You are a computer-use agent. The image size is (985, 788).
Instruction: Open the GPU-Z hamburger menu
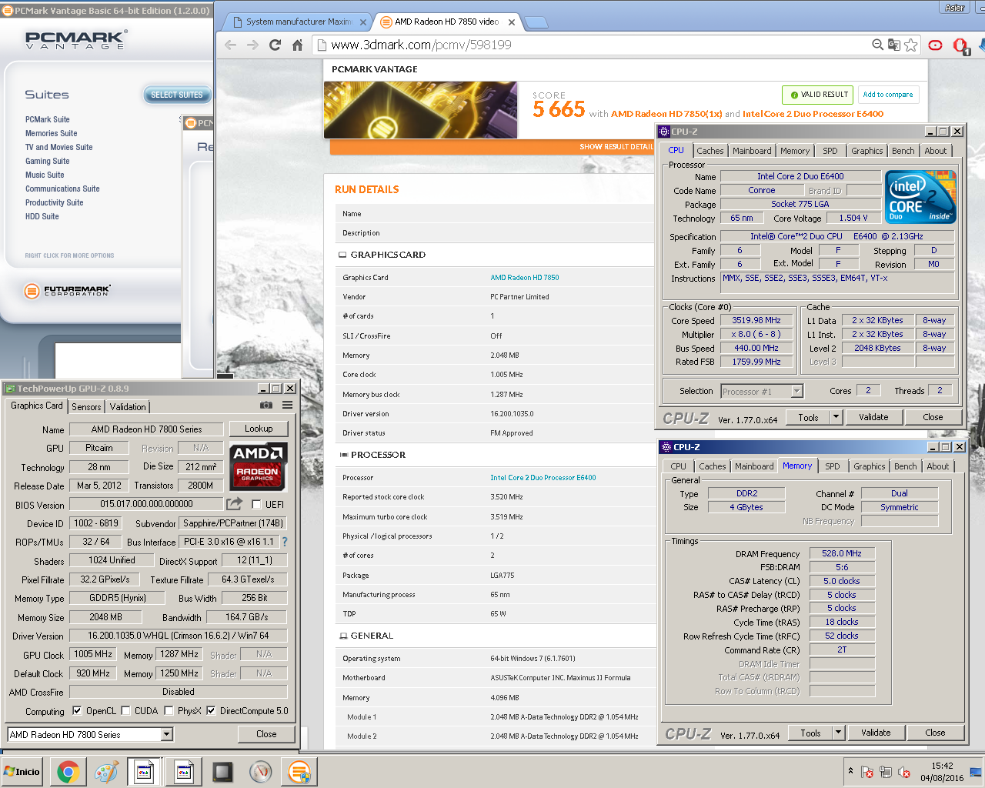pyautogui.click(x=287, y=405)
